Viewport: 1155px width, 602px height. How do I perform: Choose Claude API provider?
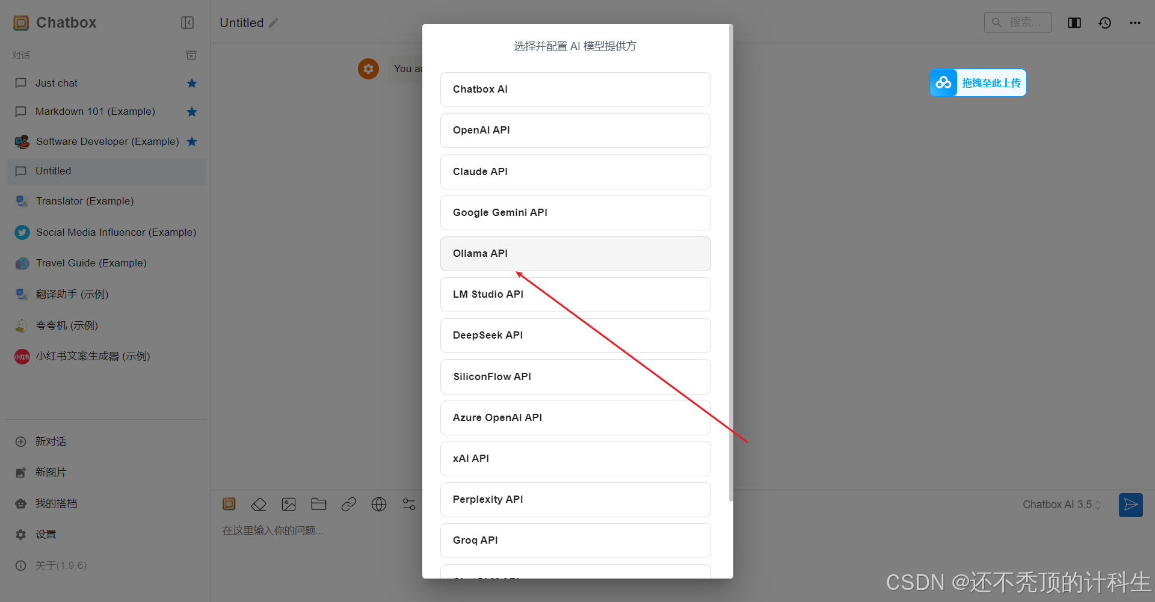(576, 172)
